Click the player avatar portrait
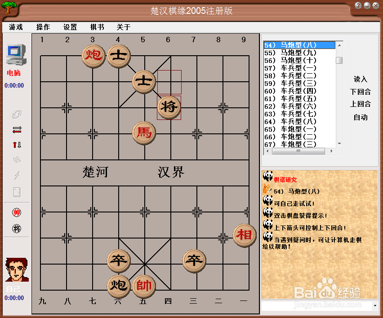The width and height of the screenshot is (383, 318). pyautogui.click(x=17, y=269)
